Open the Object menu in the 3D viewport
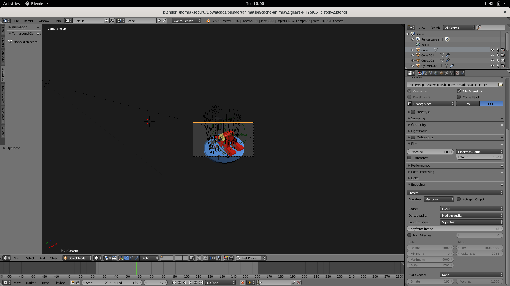510x286 pixels. (x=54, y=258)
